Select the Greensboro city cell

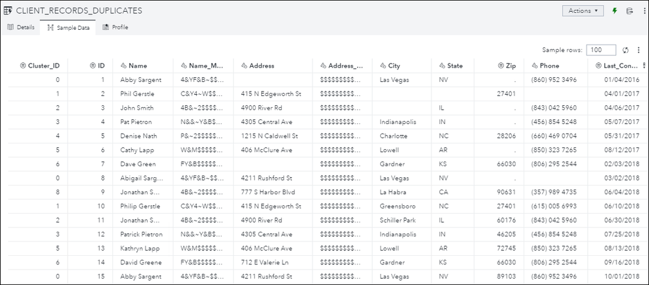(402, 206)
